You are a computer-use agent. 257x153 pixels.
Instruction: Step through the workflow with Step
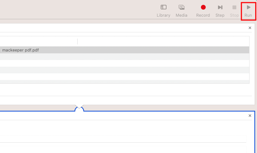point(220,11)
